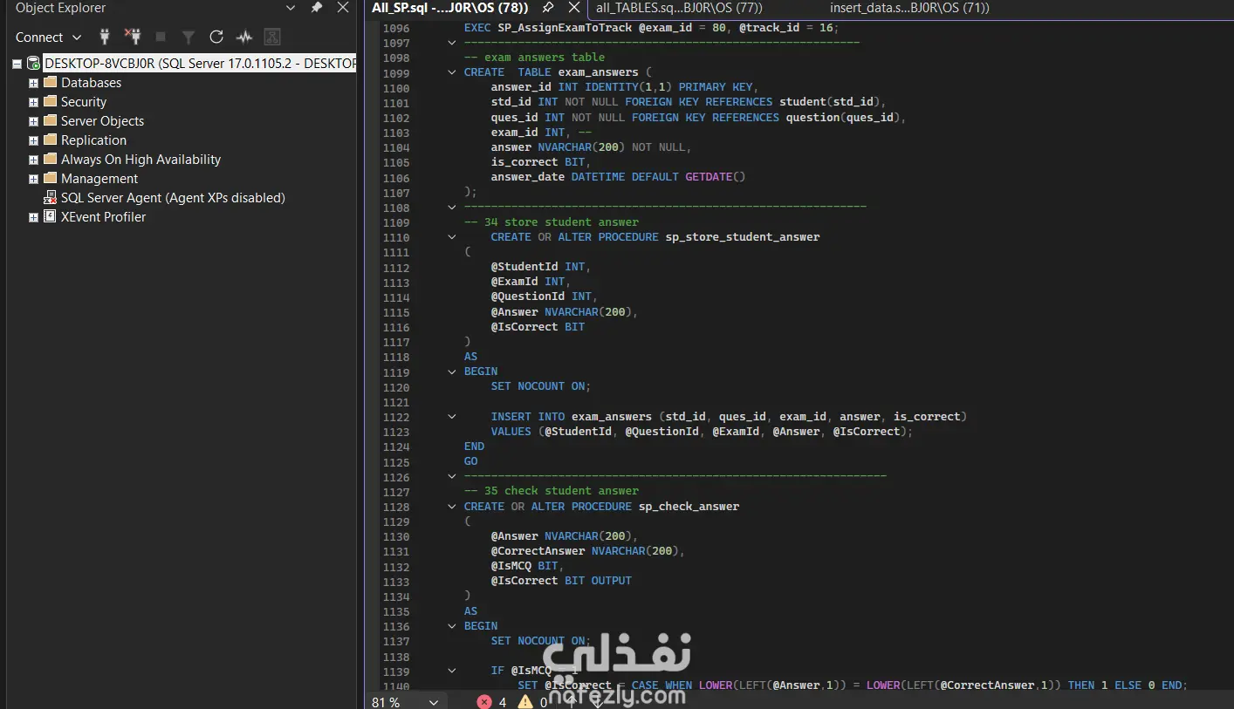Open the Connect dropdown menu

[49, 37]
